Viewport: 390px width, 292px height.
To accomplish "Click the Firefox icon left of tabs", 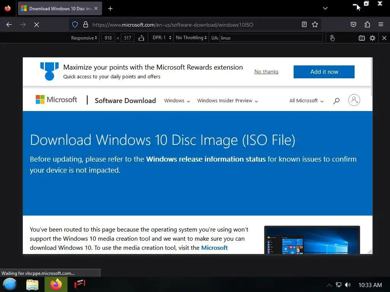I will [x=8, y=8].
